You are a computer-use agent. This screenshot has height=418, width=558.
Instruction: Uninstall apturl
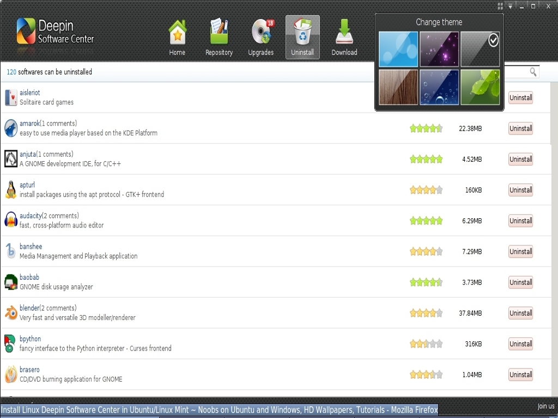[x=520, y=190]
